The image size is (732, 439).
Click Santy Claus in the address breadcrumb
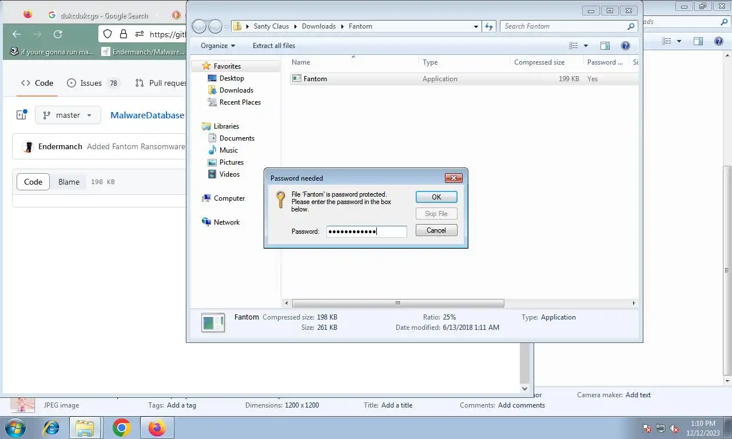coord(271,26)
